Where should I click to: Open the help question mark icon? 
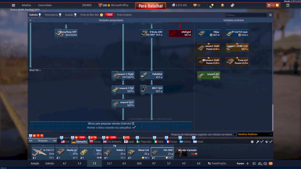tap(287, 5)
